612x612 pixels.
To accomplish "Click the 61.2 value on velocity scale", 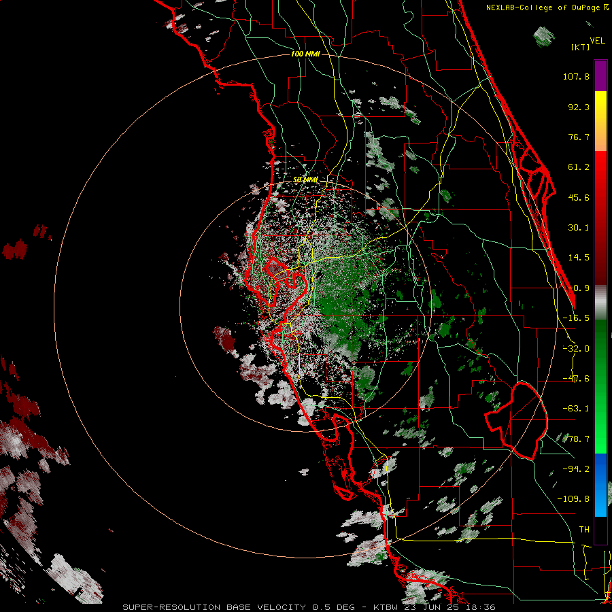I will pyautogui.click(x=579, y=167).
